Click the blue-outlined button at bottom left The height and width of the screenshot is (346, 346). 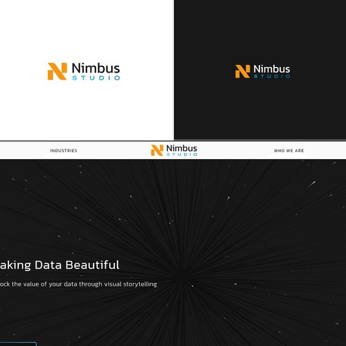pyautogui.click(x=18, y=344)
